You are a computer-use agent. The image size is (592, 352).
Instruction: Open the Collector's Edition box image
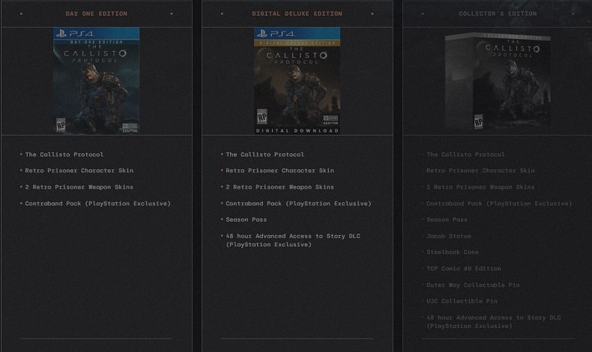(498, 81)
